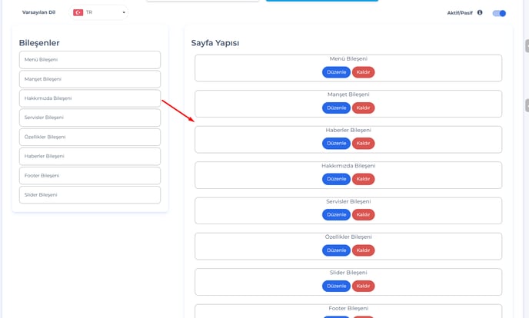Pick Manşet Bileşeni from the Bileşenler panel
529x318 pixels.
[89, 79]
